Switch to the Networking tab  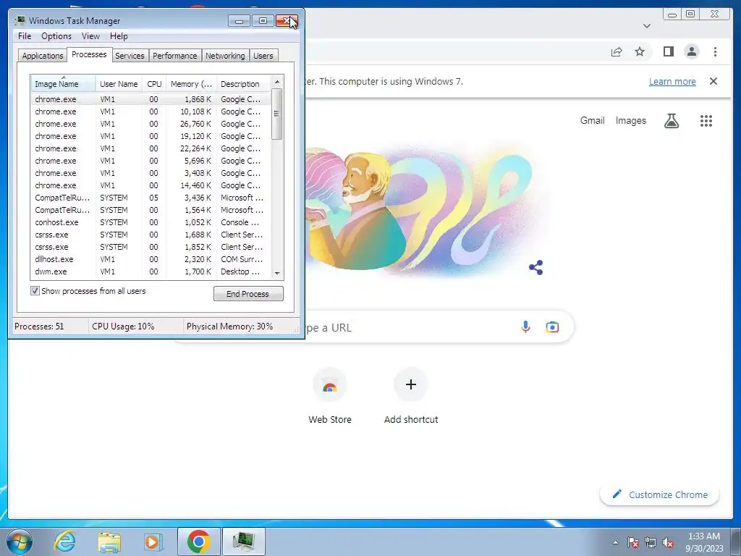pyautogui.click(x=225, y=56)
